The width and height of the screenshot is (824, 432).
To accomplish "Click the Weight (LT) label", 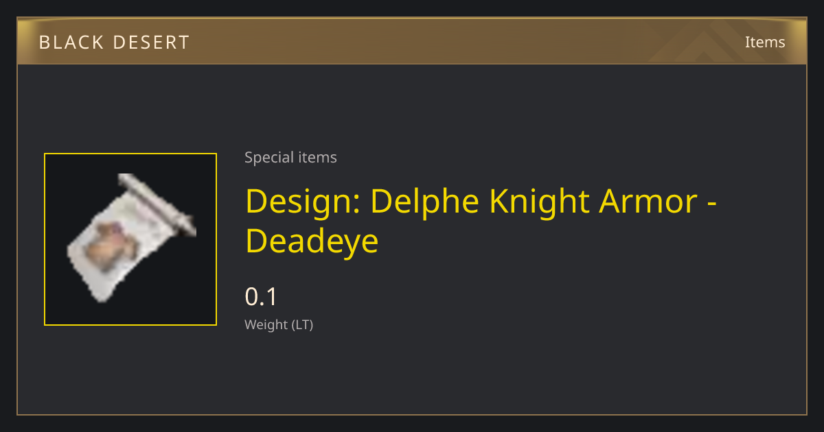I will point(279,325).
